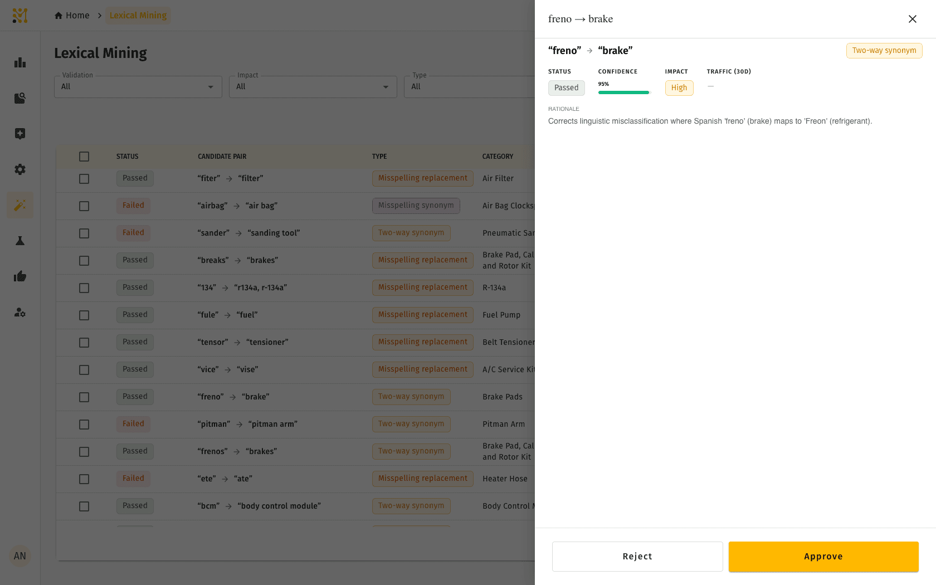Click the starred badge sidebar icon
Image resolution: width=936 pixels, height=585 pixels.
tap(20, 134)
